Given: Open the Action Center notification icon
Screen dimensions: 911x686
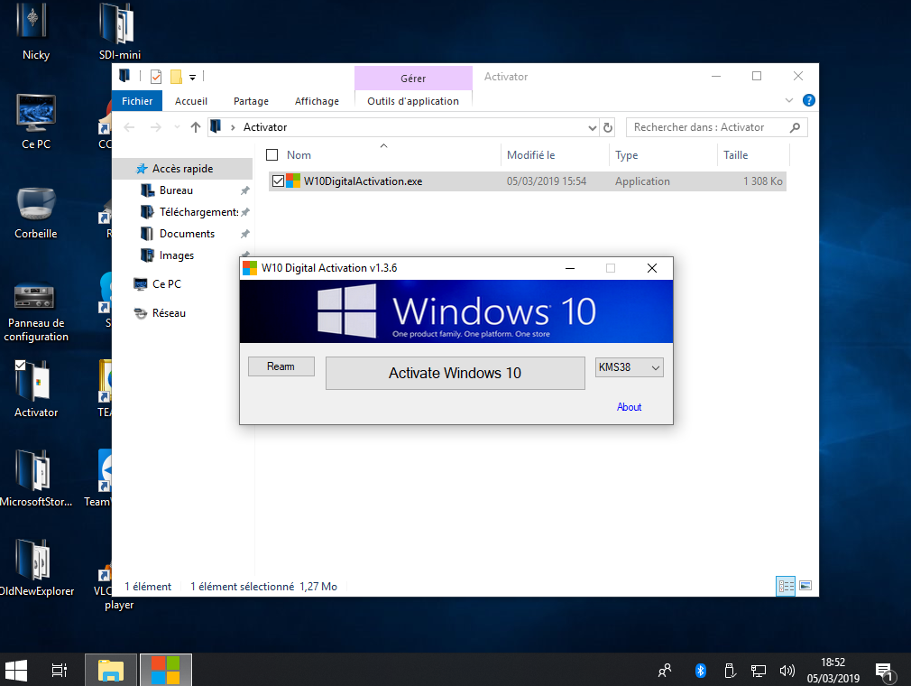Looking at the screenshot, I should coord(884,672).
